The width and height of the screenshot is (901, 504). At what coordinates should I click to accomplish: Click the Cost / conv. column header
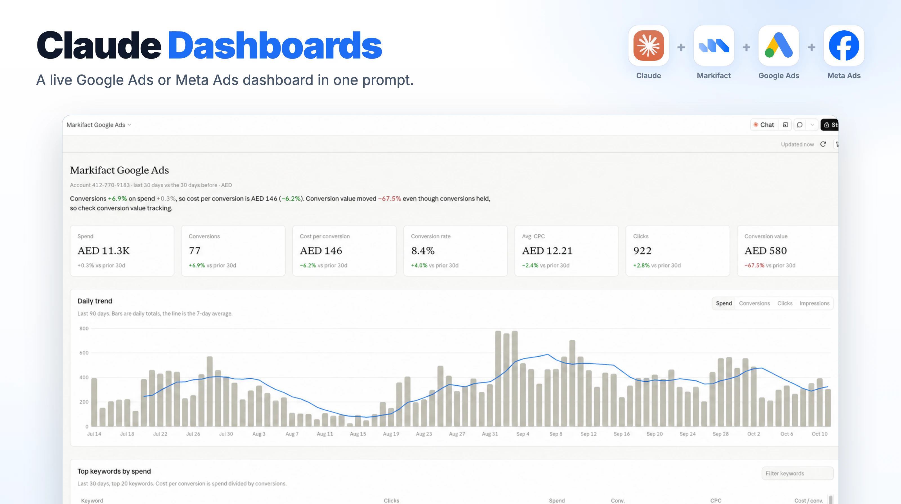tap(808, 500)
